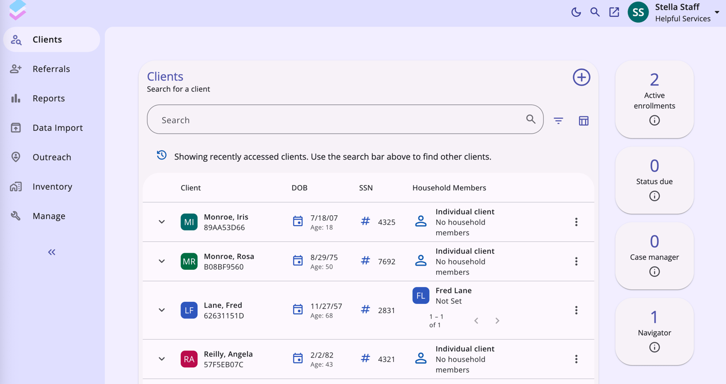Click calendar icon beside 7/18/07
This screenshot has height=384, width=726.
[x=297, y=221]
